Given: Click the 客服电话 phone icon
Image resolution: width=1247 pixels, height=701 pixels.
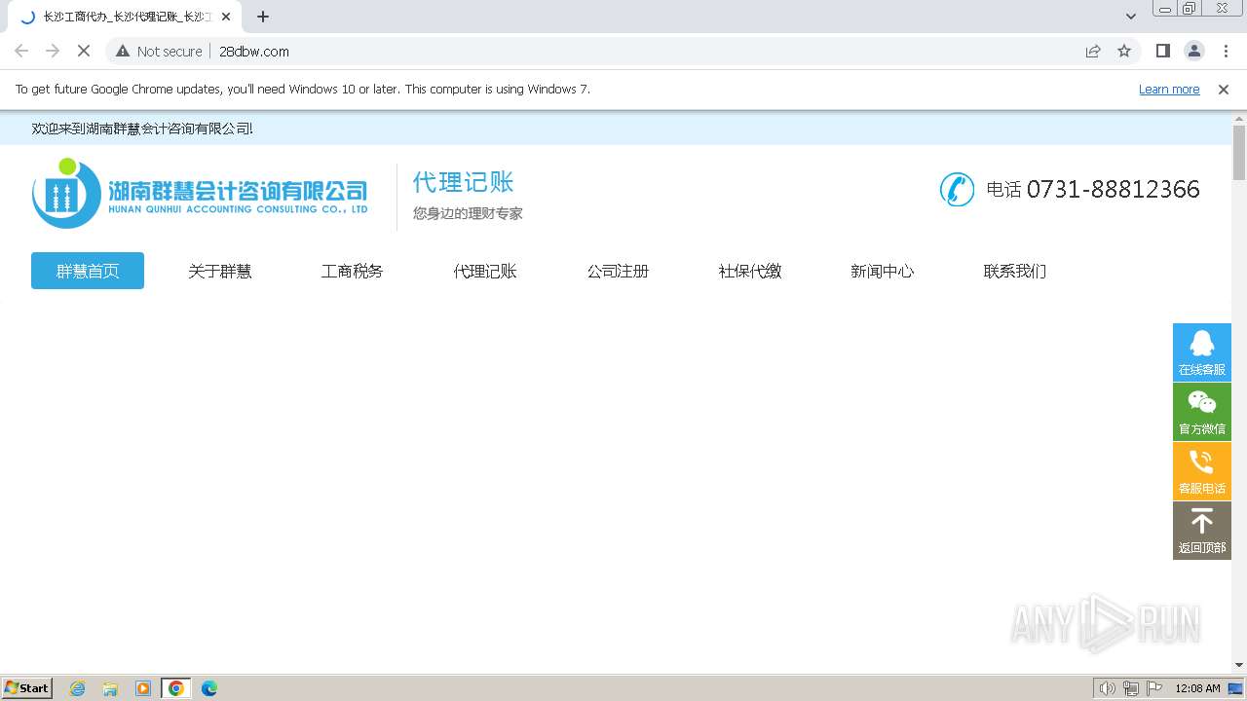Looking at the screenshot, I should 1201,470.
